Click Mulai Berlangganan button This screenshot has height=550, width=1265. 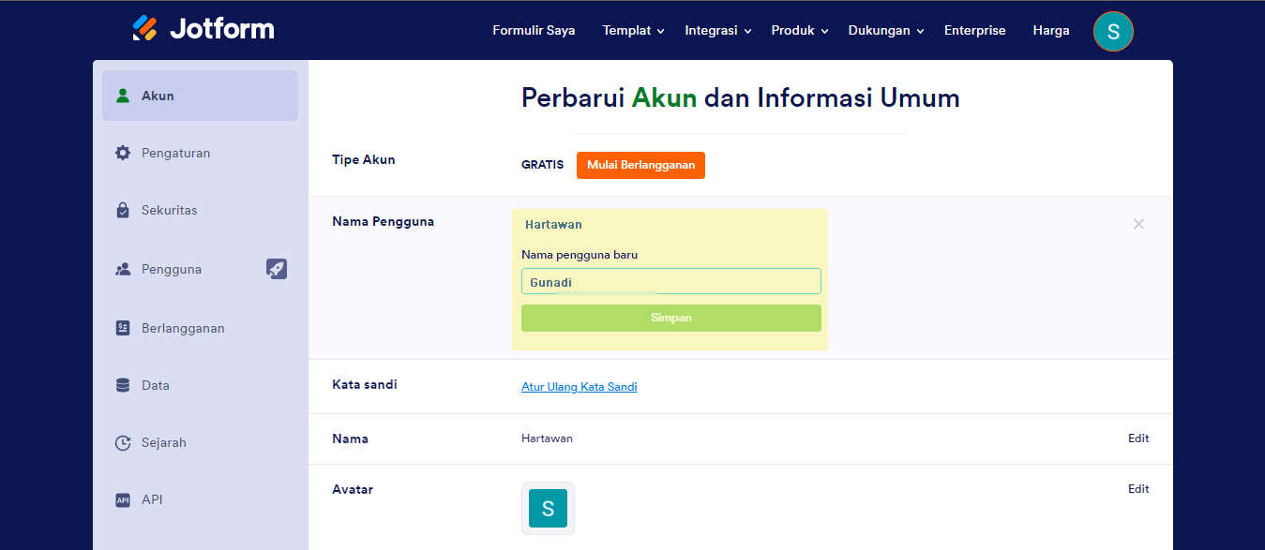point(640,165)
